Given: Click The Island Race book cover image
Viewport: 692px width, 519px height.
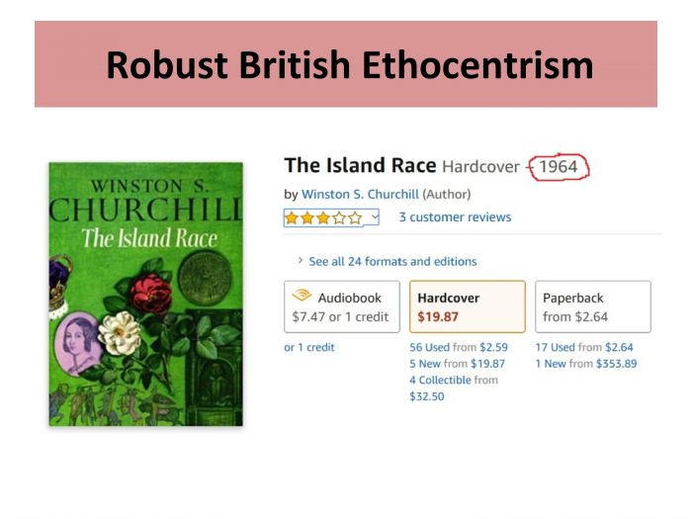Looking at the screenshot, I should (145, 294).
